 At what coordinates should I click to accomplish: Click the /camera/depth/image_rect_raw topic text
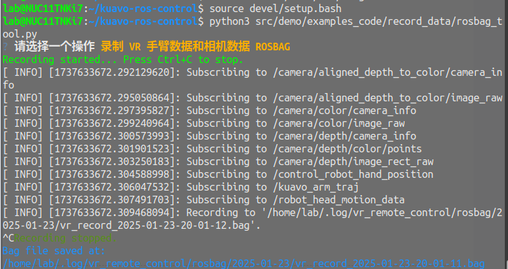(x=353, y=162)
